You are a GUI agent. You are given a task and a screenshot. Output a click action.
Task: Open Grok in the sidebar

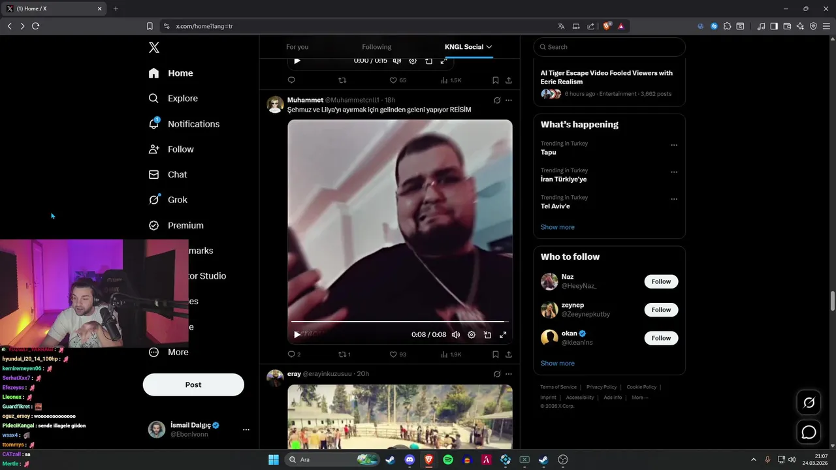click(x=168, y=200)
